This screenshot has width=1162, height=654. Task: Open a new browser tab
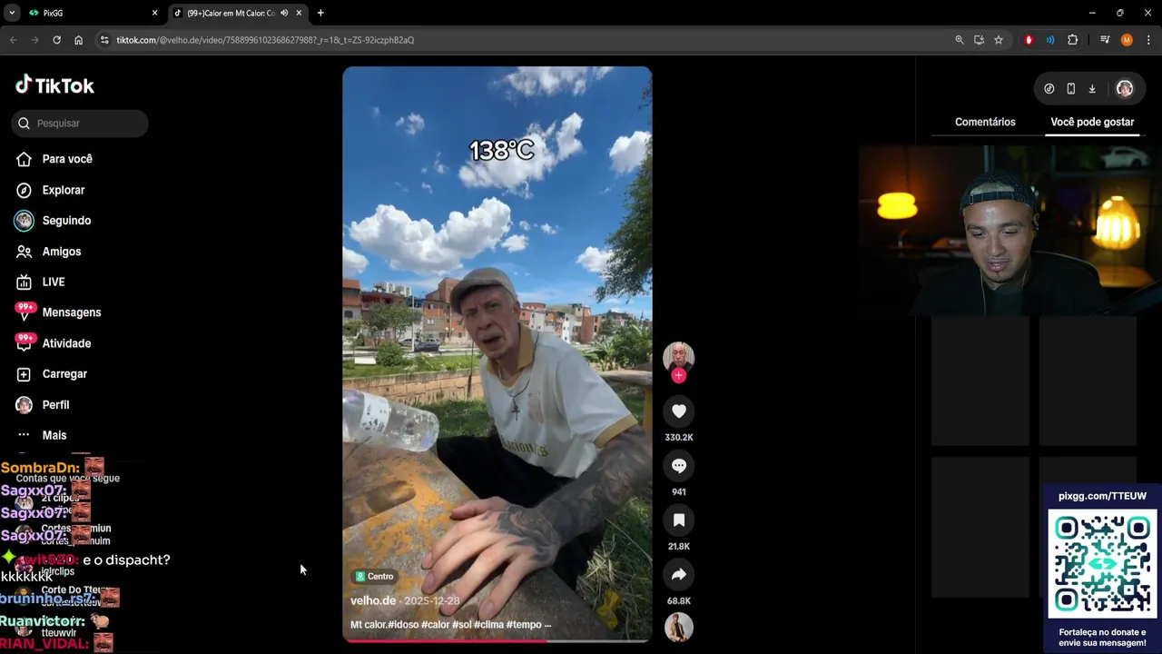(x=320, y=13)
